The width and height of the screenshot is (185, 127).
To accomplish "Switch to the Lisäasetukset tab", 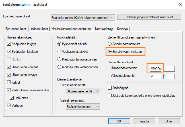I will pyautogui.click(x=39, y=29).
